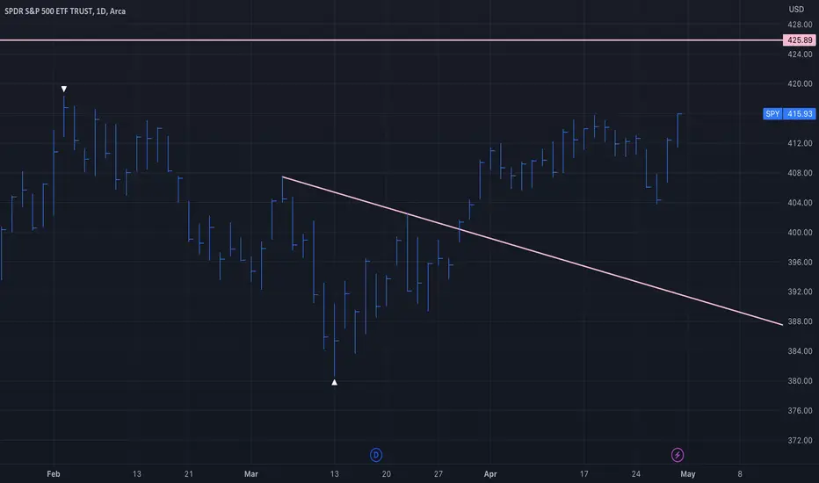Click the May date axis label

[687, 474]
